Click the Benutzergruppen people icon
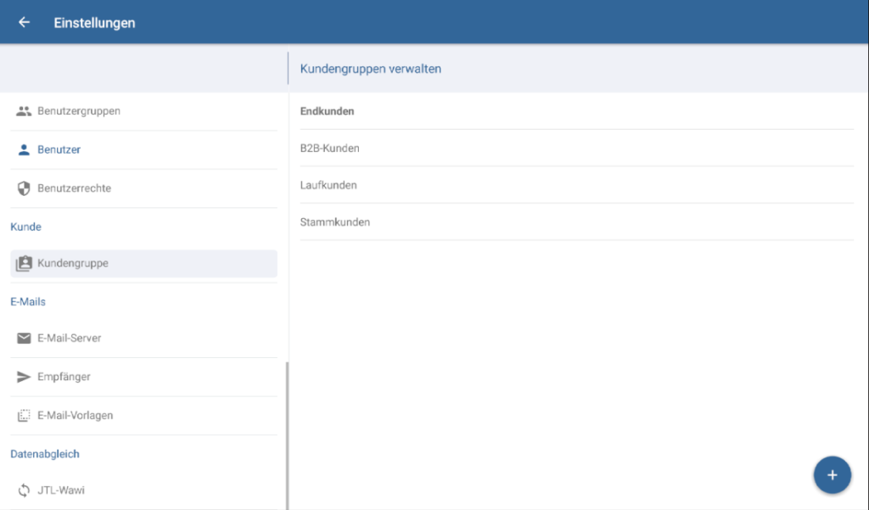This screenshot has width=869, height=510. point(24,111)
